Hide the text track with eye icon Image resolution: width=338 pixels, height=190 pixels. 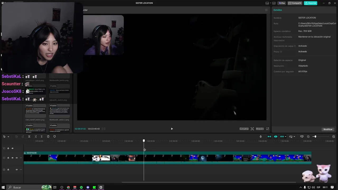pos(12,148)
